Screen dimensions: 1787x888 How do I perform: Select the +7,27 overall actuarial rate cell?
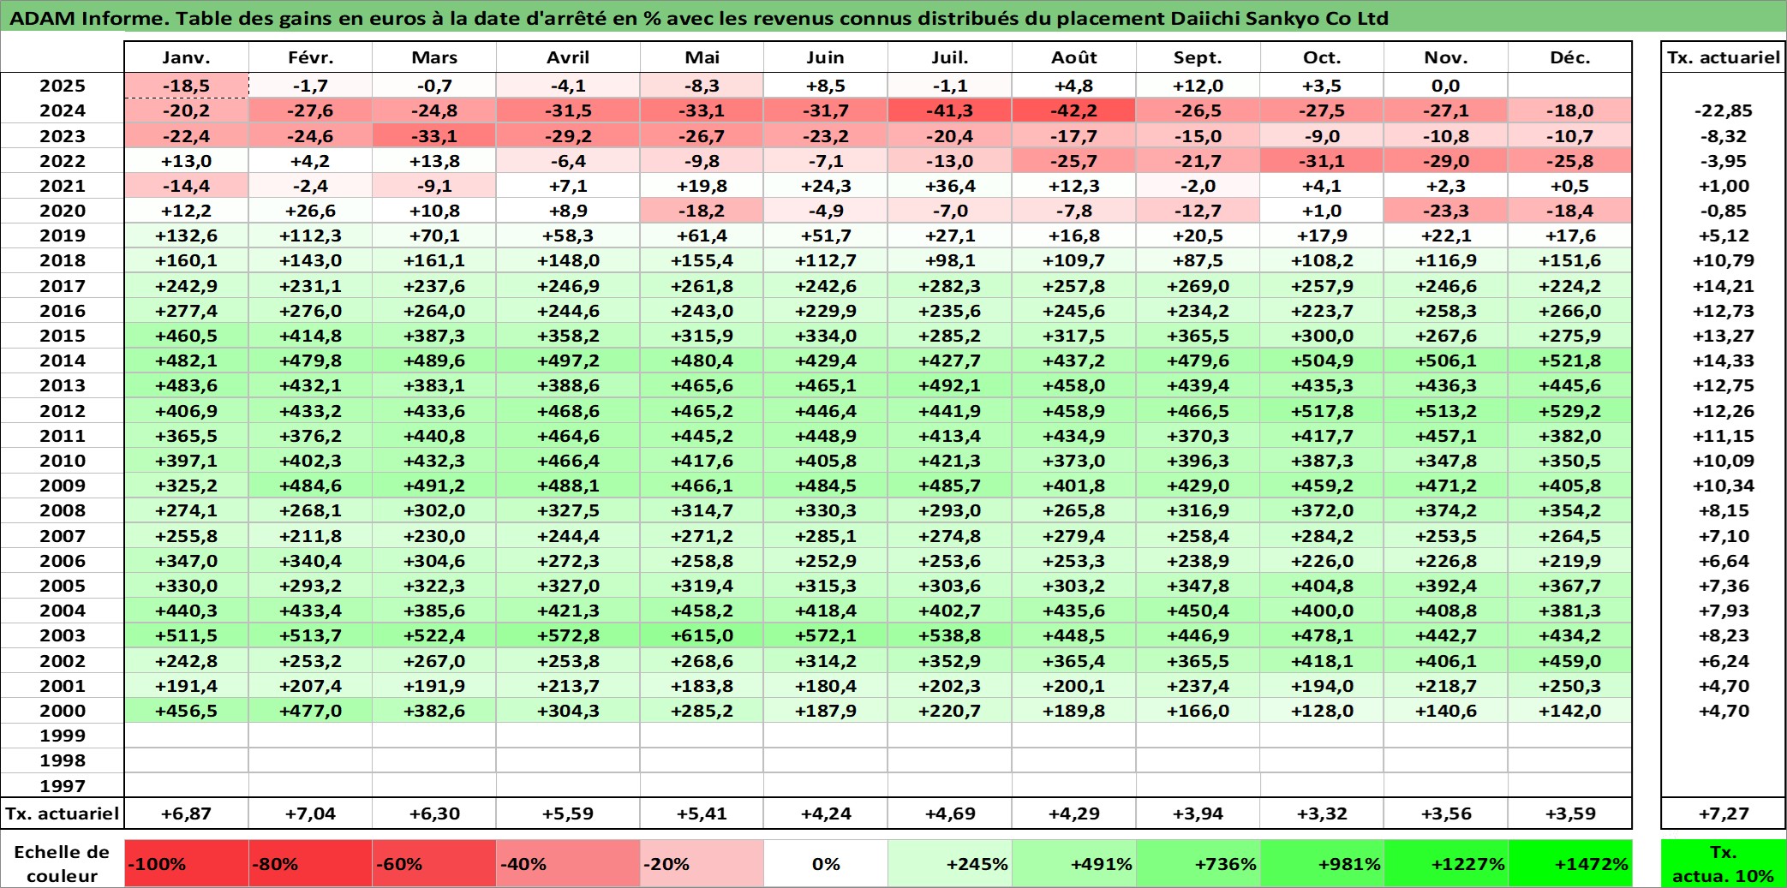coord(1723,814)
